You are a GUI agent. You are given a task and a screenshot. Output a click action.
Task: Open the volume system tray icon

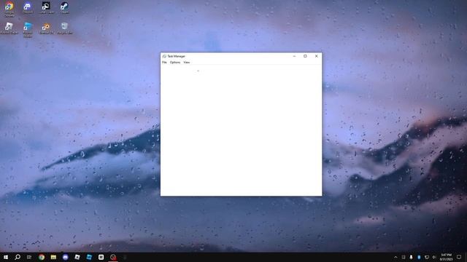pyautogui.click(x=434, y=257)
